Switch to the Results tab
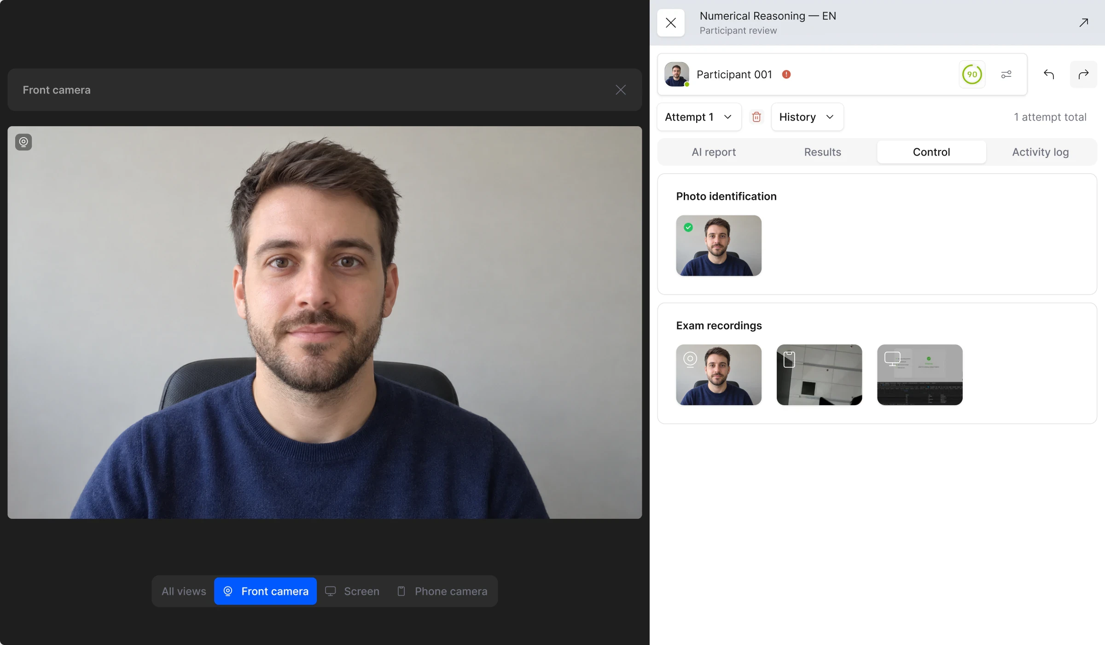1105x645 pixels. tap(822, 152)
